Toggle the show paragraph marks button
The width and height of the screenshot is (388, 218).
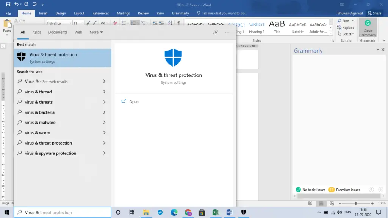click(179, 23)
